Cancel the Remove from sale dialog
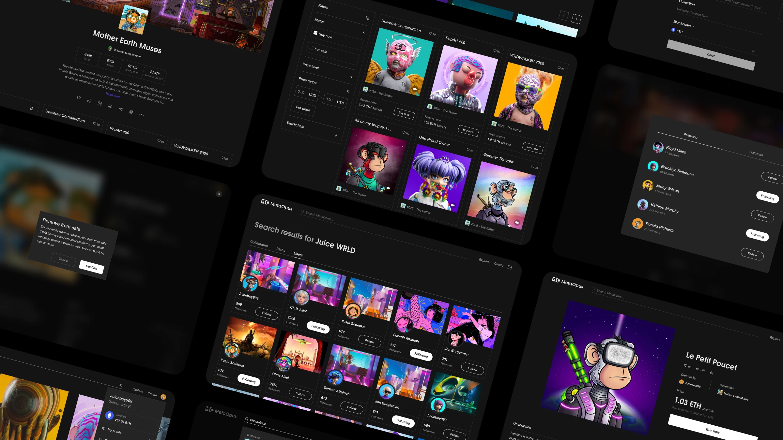 [x=63, y=260]
